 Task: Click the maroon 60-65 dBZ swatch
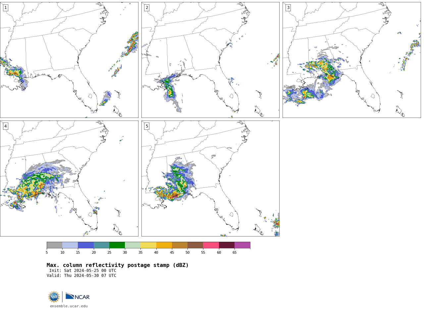(227, 245)
